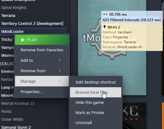Open the Manage submenu entry
The image size is (164, 129).
pyautogui.click(x=42, y=81)
